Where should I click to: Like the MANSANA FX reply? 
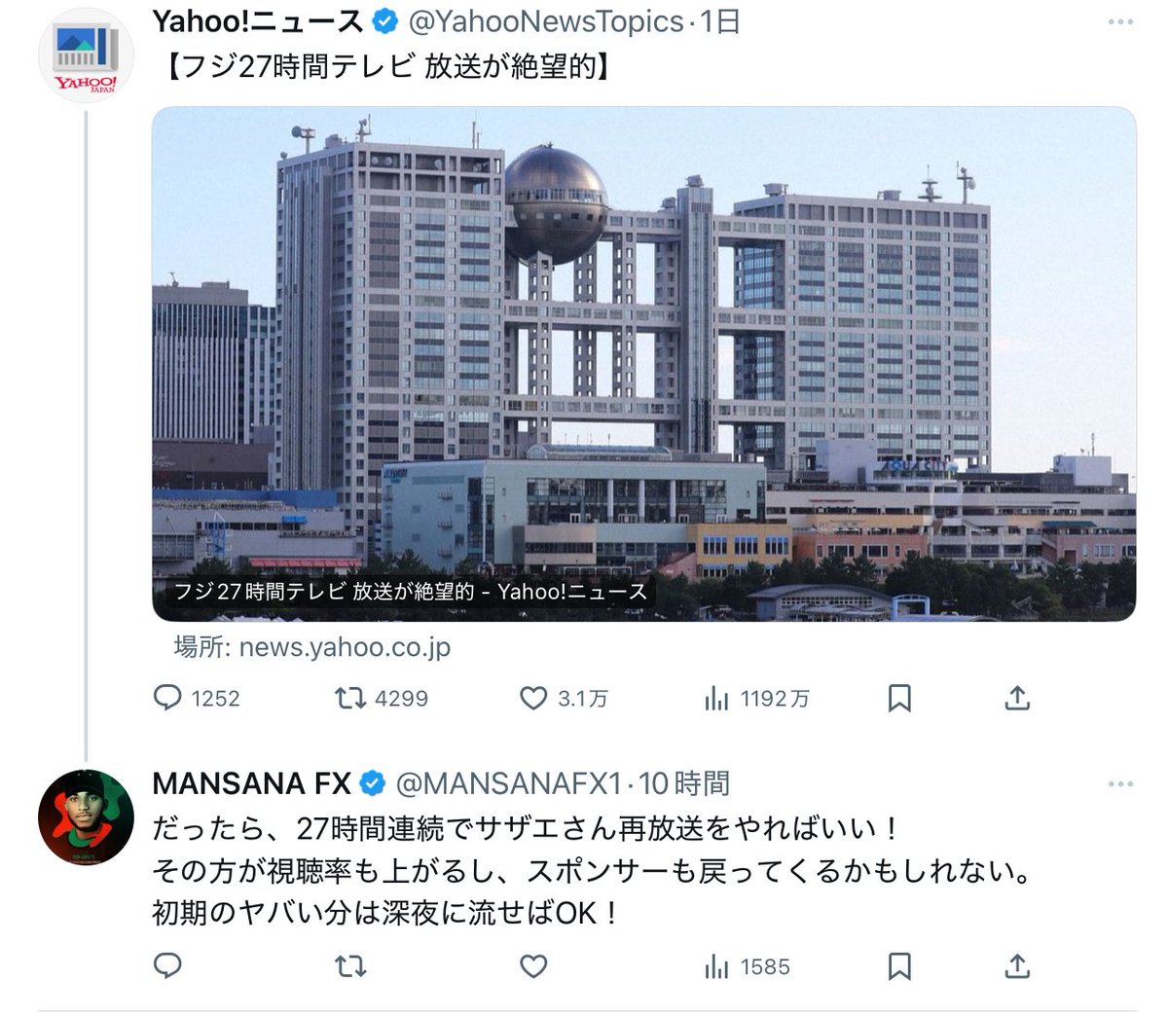click(533, 966)
